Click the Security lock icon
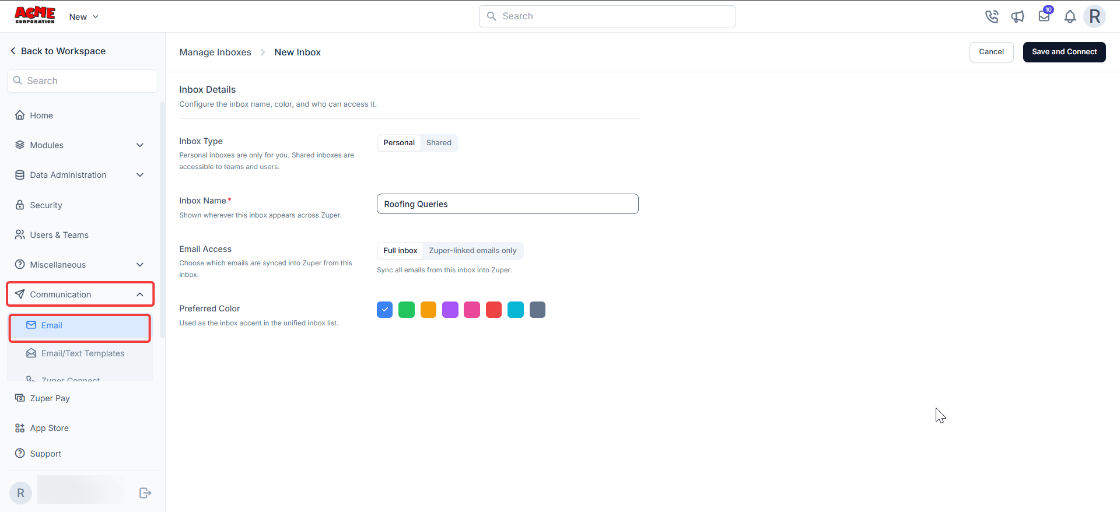Screen dimensions: 1120x512 (x=20, y=205)
